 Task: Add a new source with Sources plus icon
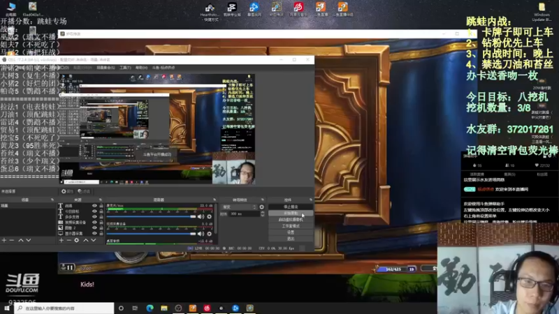point(61,240)
